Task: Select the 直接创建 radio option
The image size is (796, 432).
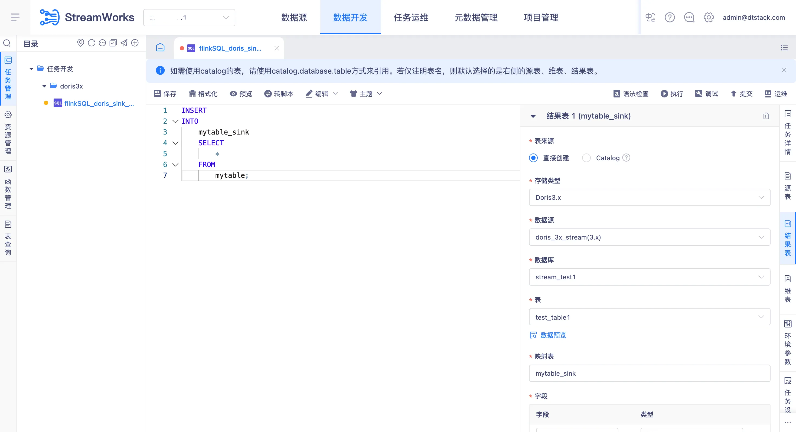Action: click(533, 158)
